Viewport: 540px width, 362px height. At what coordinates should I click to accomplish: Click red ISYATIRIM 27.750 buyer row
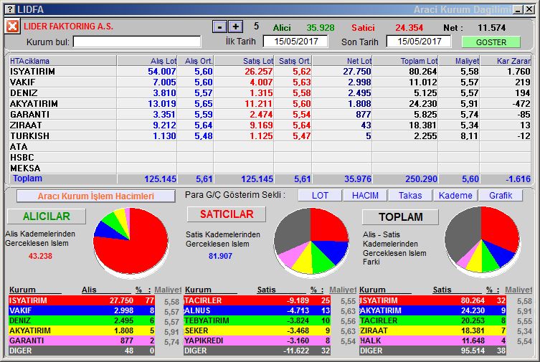tap(82, 300)
